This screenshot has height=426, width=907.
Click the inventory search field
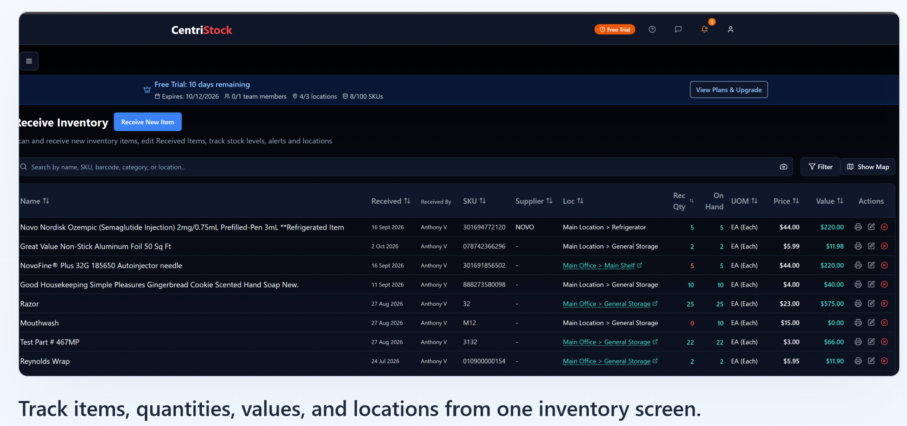pos(406,167)
